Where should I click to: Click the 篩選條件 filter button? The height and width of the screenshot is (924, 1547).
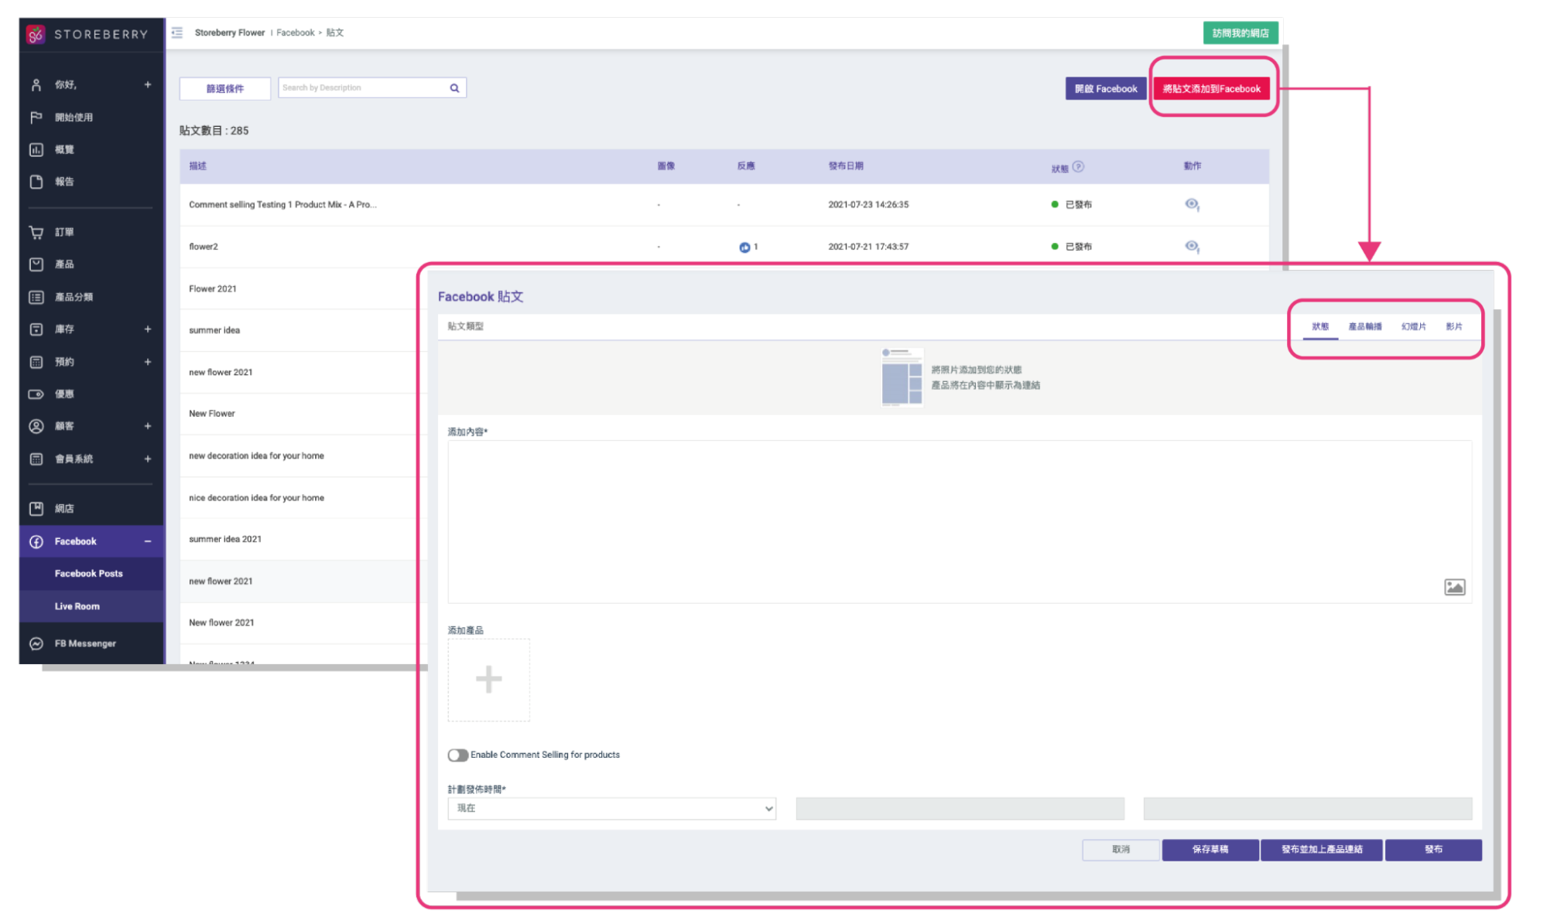[225, 89]
